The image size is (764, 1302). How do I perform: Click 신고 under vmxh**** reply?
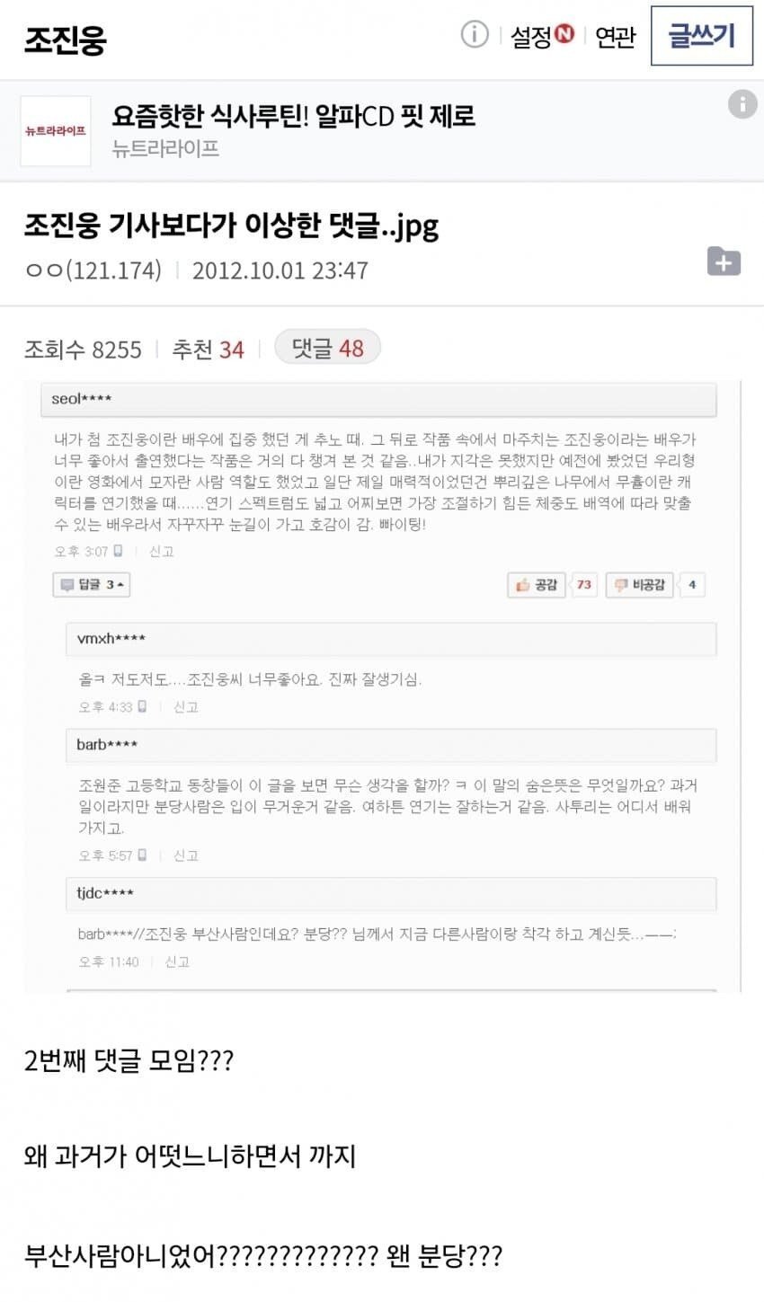click(186, 707)
